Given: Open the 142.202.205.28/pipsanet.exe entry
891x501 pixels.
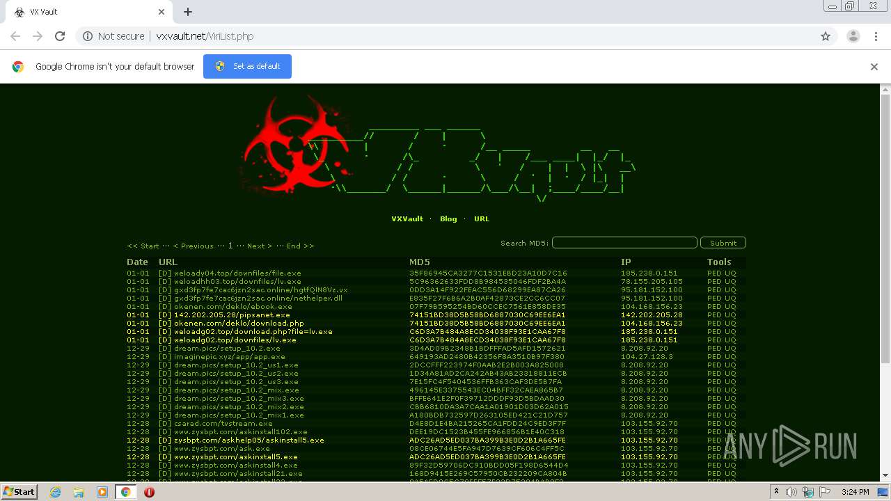Looking at the screenshot, I should tap(233, 315).
